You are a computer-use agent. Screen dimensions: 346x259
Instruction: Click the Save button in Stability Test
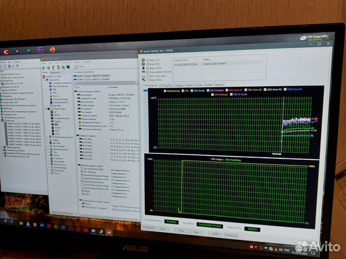[x=196, y=232]
